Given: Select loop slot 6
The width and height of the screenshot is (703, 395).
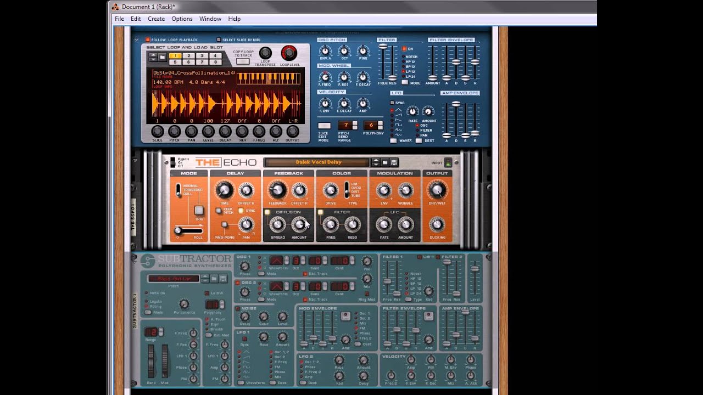Looking at the screenshot, I should pyautogui.click(x=188, y=62).
